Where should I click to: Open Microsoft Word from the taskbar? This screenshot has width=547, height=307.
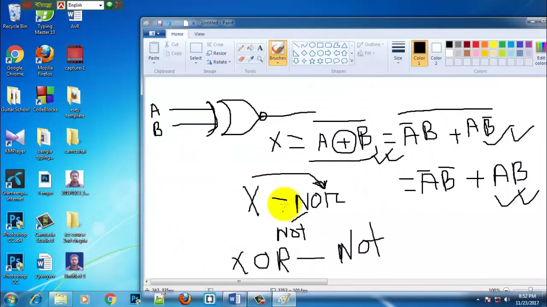tap(235, 299)
